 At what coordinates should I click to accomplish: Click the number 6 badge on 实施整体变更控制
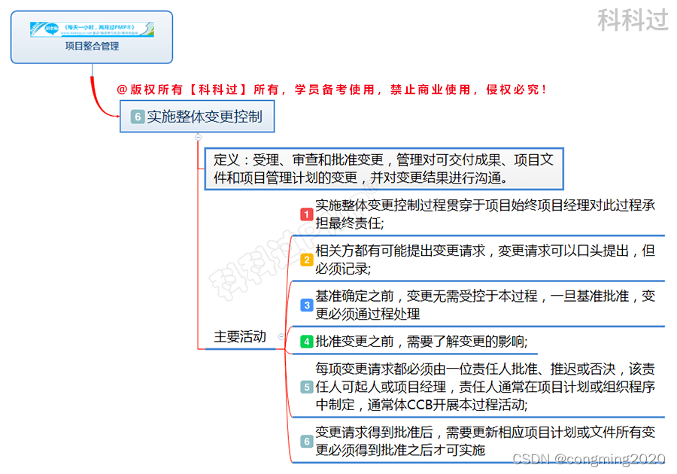(138, 117)
